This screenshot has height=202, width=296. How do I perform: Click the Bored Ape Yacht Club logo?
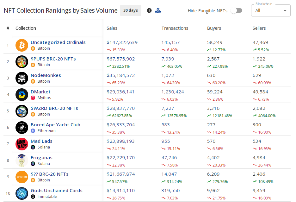pyautogui.click(x=22, y=128)
